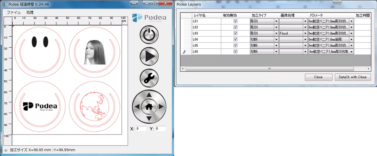Move the laser head right with the right arrow
Screen dimensions: 377x156
pos(161,107)
